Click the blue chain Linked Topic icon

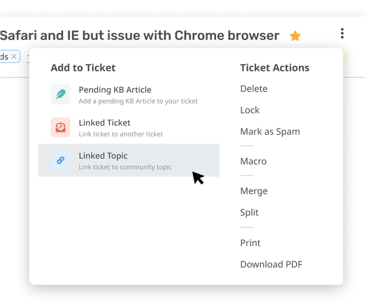coord(60,160)
